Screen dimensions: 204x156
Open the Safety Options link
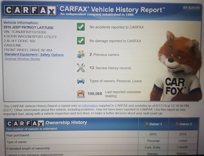pos(52,55)
